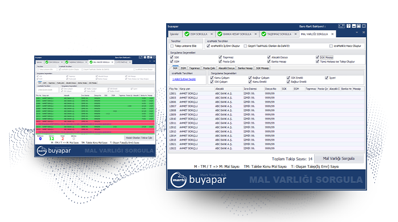Screen dimensions: 398x222
Task: Enable the Talep Listesine Ekle checkbox in the right window
Action: pyautogui.click(x=172, y=46)
